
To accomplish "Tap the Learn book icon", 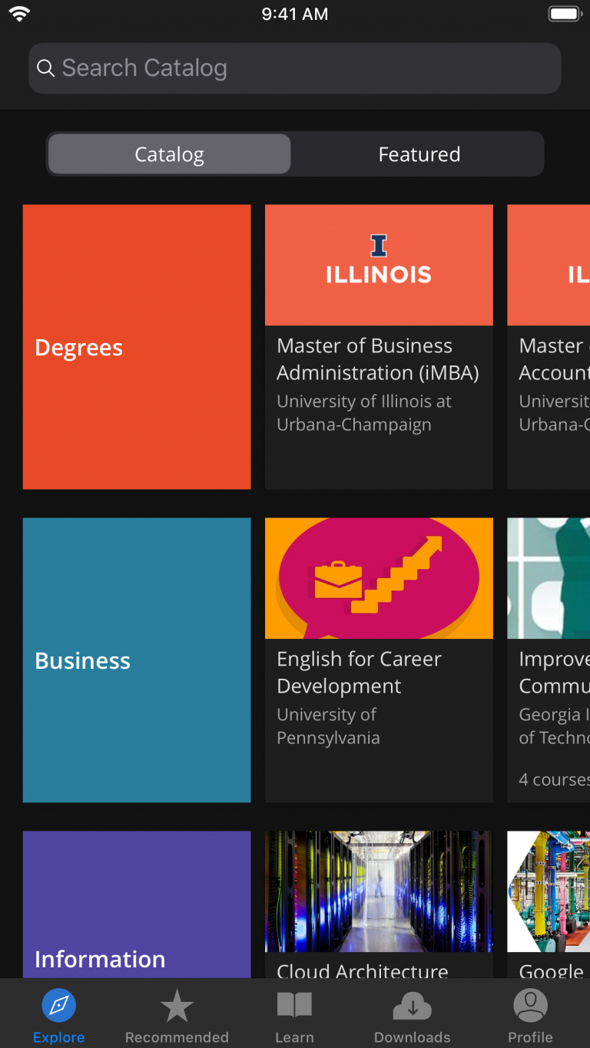I will (x=295, y=1004).
